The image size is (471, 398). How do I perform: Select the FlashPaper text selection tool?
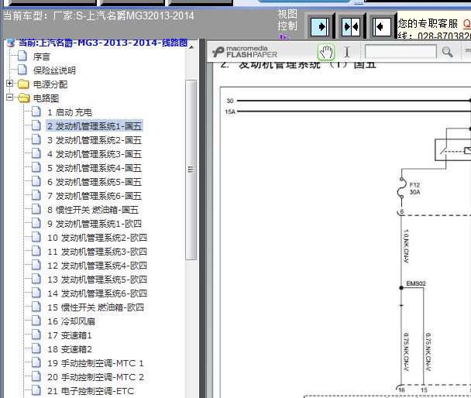pos(347,52)
